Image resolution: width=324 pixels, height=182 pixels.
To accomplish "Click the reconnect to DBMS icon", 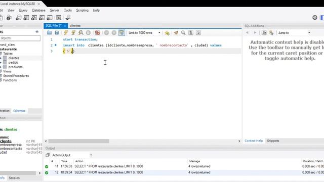I will pos(68,18).
